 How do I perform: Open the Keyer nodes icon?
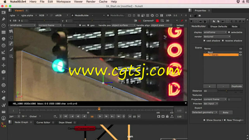coord(3,52)
